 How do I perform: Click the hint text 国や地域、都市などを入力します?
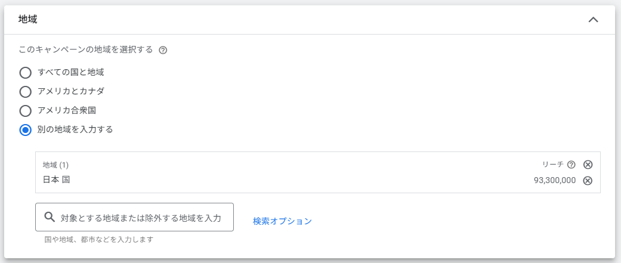(99, 240)
